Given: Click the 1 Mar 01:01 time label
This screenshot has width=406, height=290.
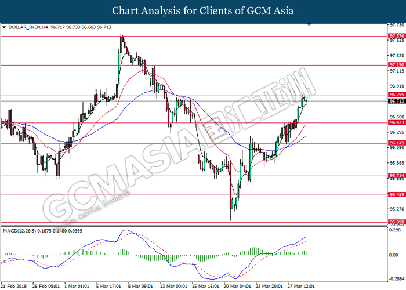Looking at the screenshot, I should pos(77,286).
